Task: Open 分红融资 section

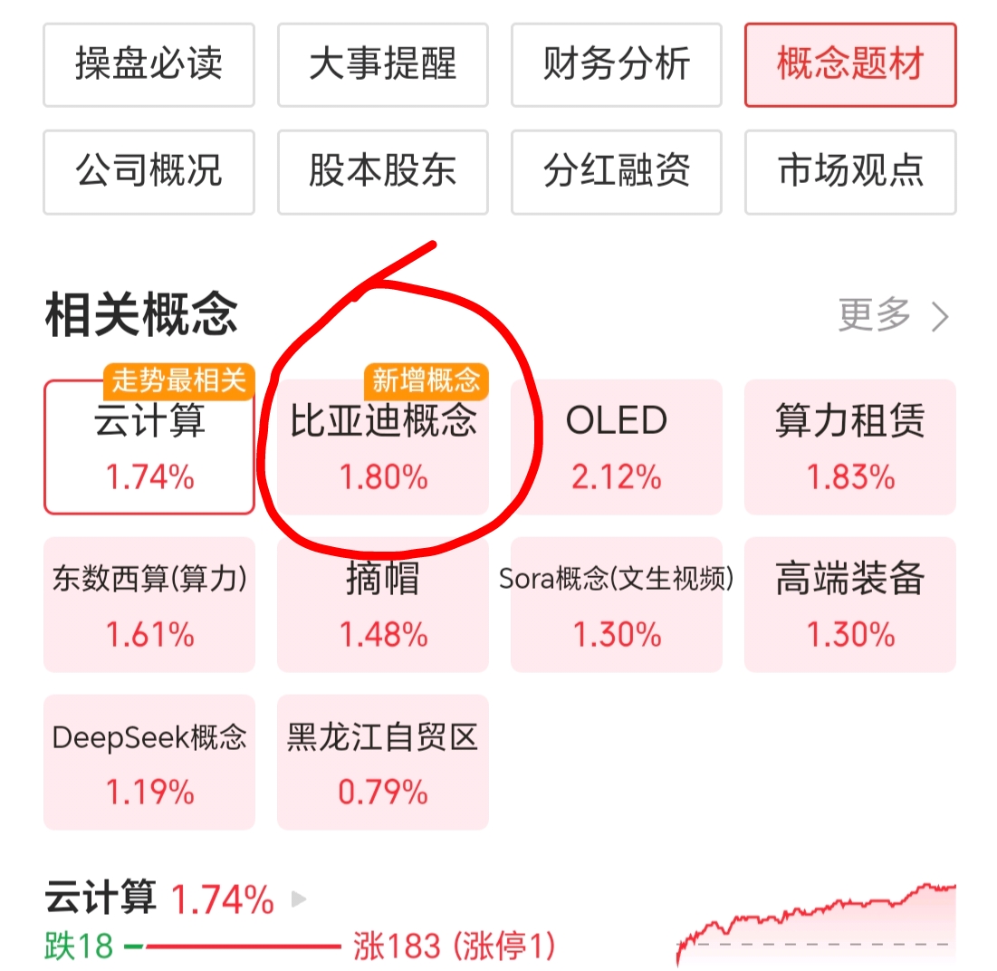Action: coord(616,172)
